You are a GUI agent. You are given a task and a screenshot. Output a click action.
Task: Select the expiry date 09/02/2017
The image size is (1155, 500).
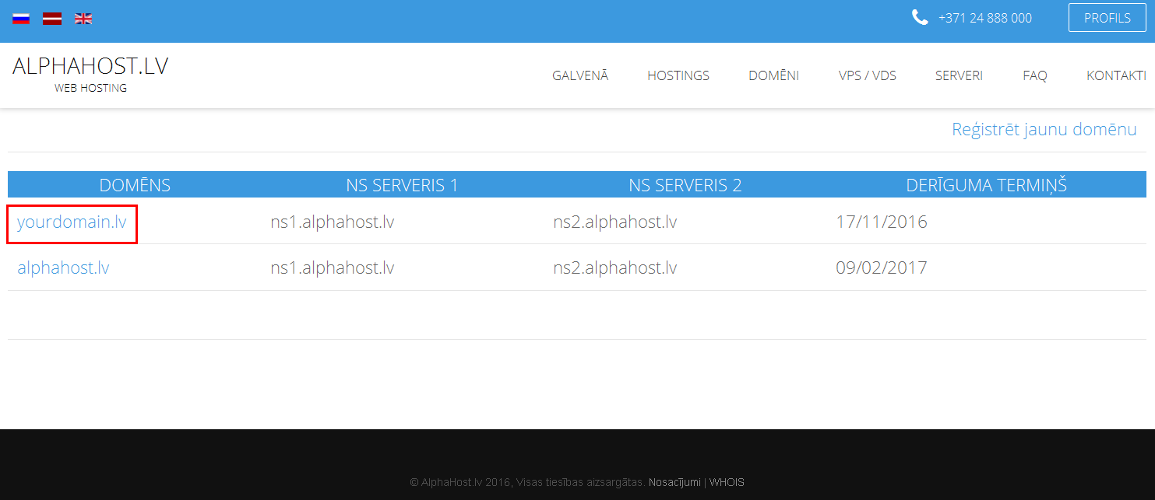pyautogui.click(x=882, y=268)
